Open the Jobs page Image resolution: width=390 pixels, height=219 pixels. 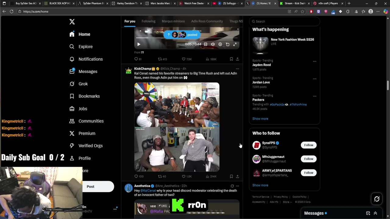[x=78, y=109]
